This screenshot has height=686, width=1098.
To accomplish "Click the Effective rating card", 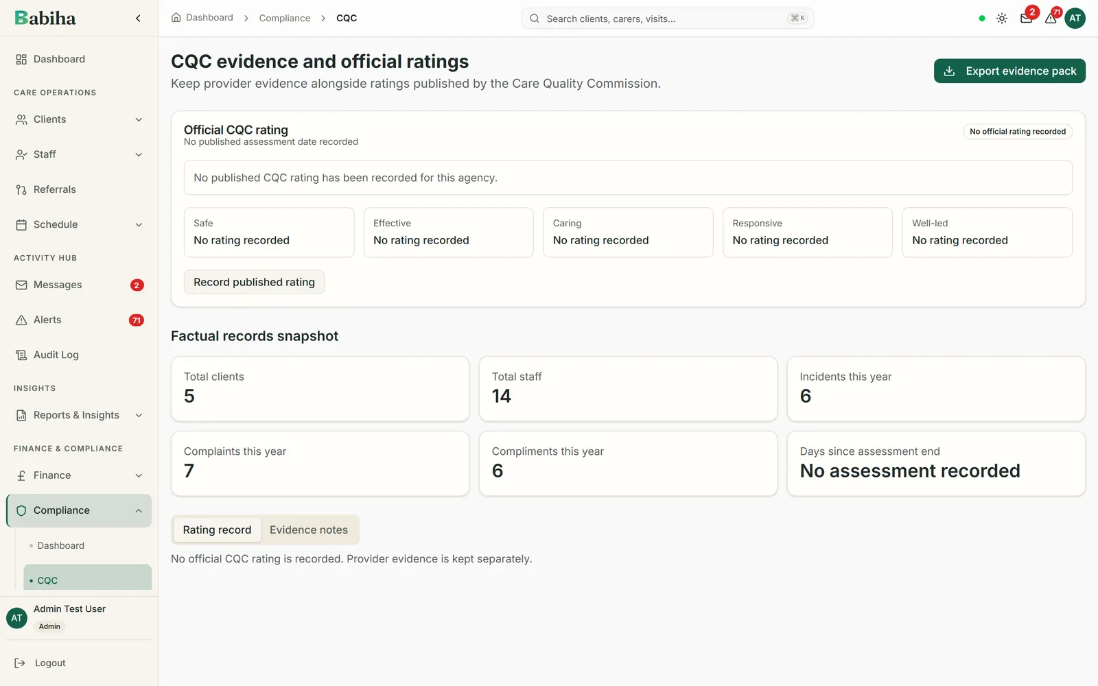I will [x=448, y=233].
